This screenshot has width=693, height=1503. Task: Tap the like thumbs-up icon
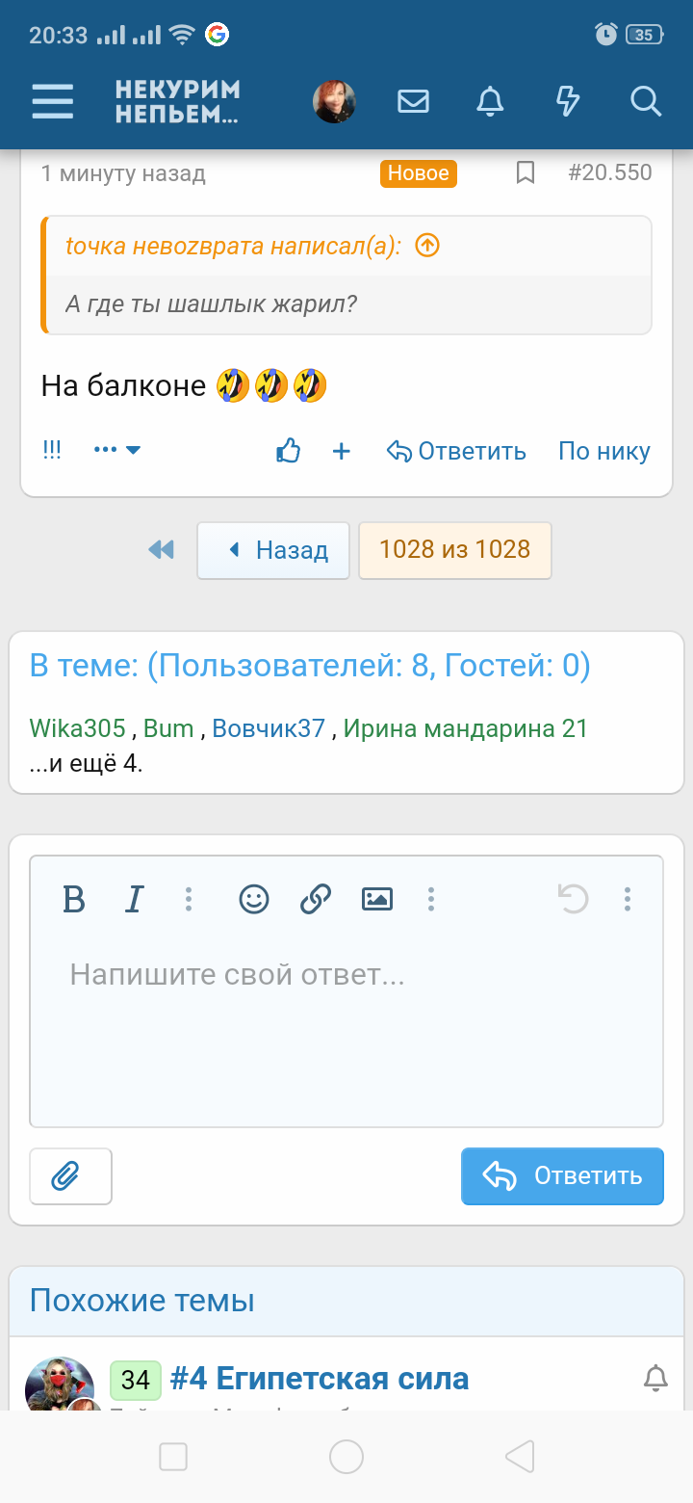click(289, 451)
